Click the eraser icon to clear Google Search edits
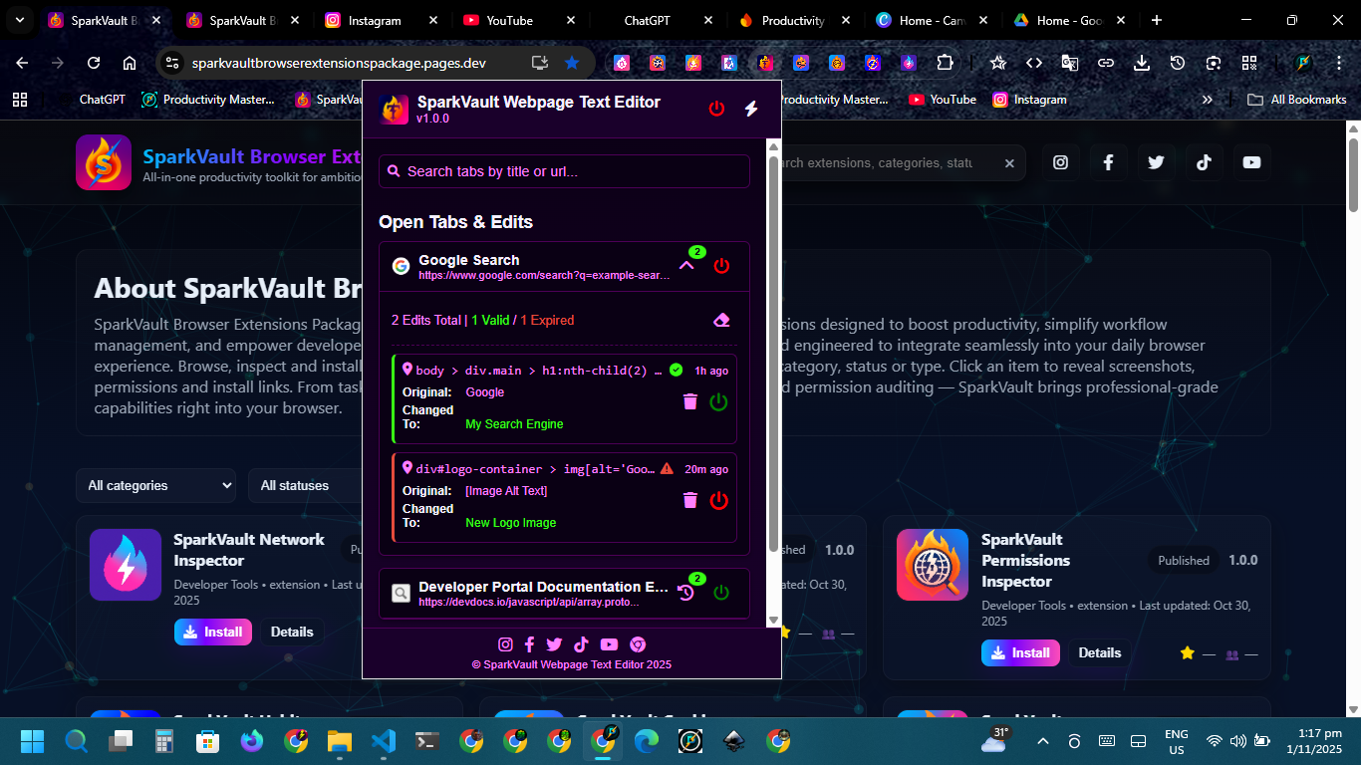The image size is (1361, 765). (721, 320)
